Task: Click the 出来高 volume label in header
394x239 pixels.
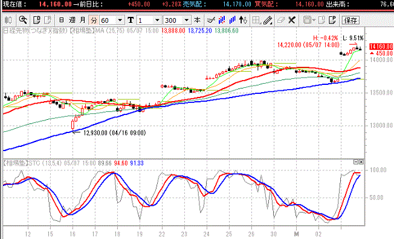Action: click(x=338, y=4)
